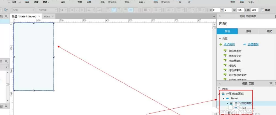276x115 pixels.
Task: Open the outer shadow dropdown
Action: [157, 10]
